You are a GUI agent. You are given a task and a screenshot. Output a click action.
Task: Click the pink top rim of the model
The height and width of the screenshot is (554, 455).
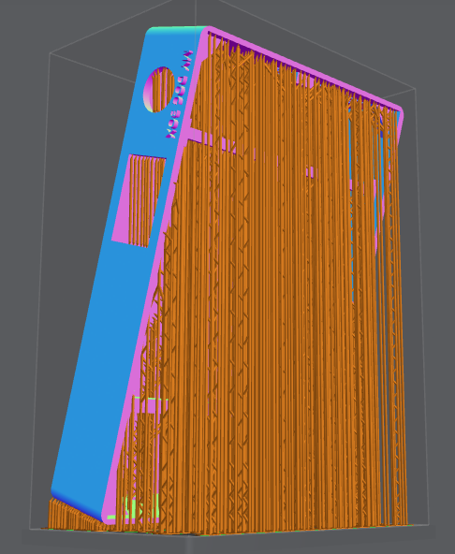pos(304,67)
